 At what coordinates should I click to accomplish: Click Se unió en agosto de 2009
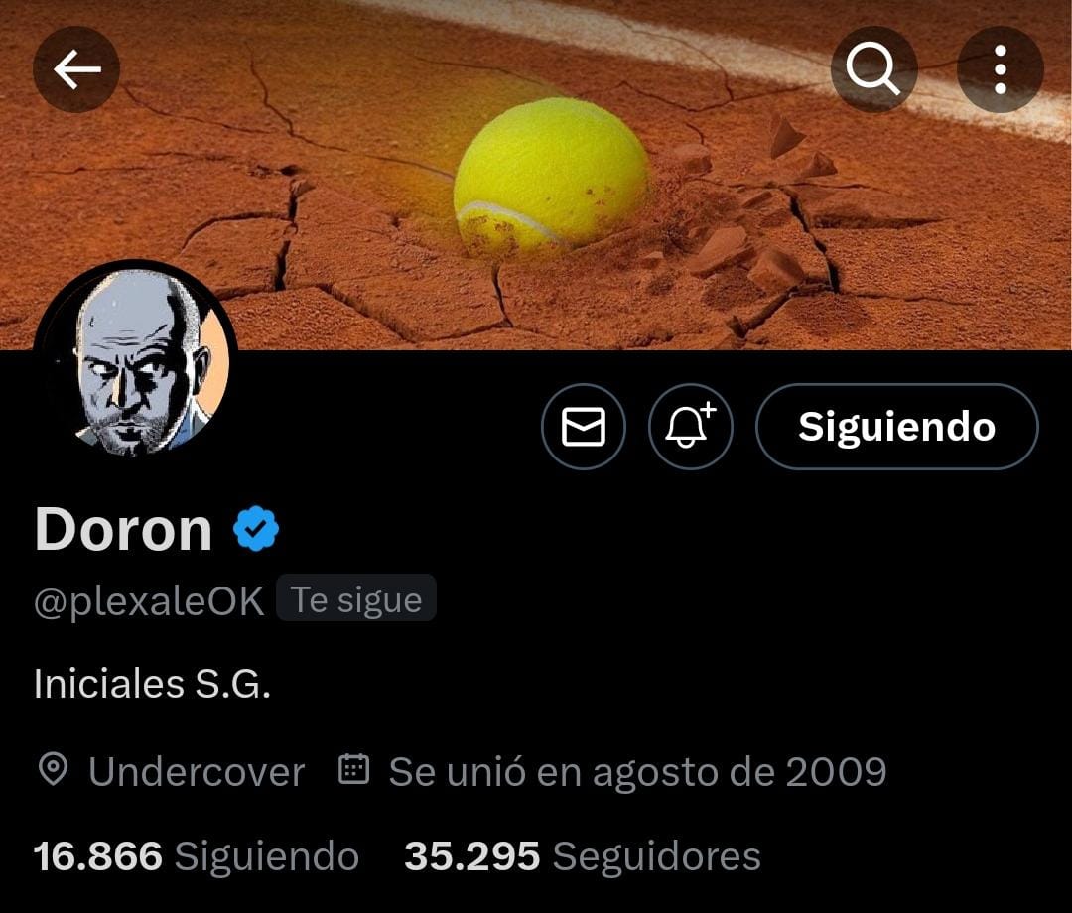(x=638, y=772)
